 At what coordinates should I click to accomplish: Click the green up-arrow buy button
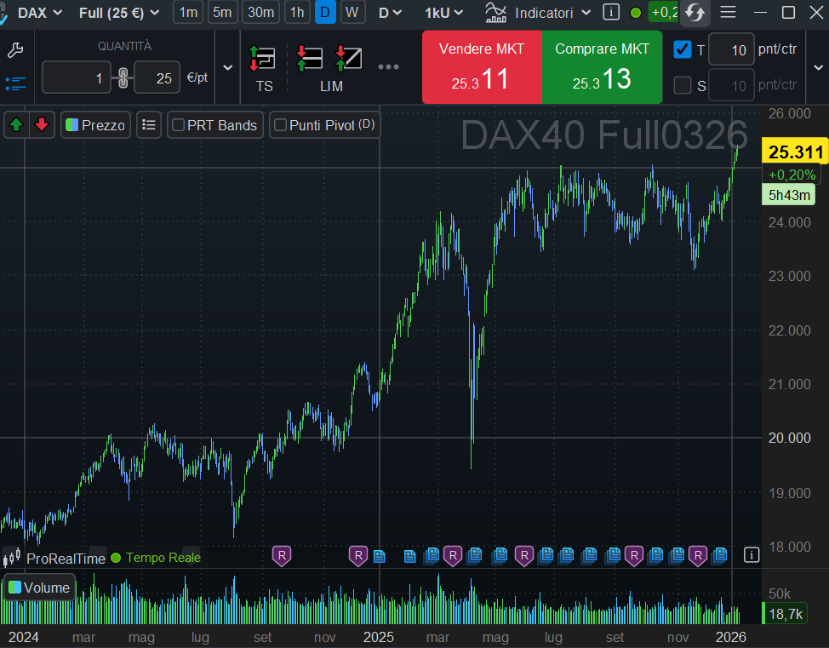point(15,125)
